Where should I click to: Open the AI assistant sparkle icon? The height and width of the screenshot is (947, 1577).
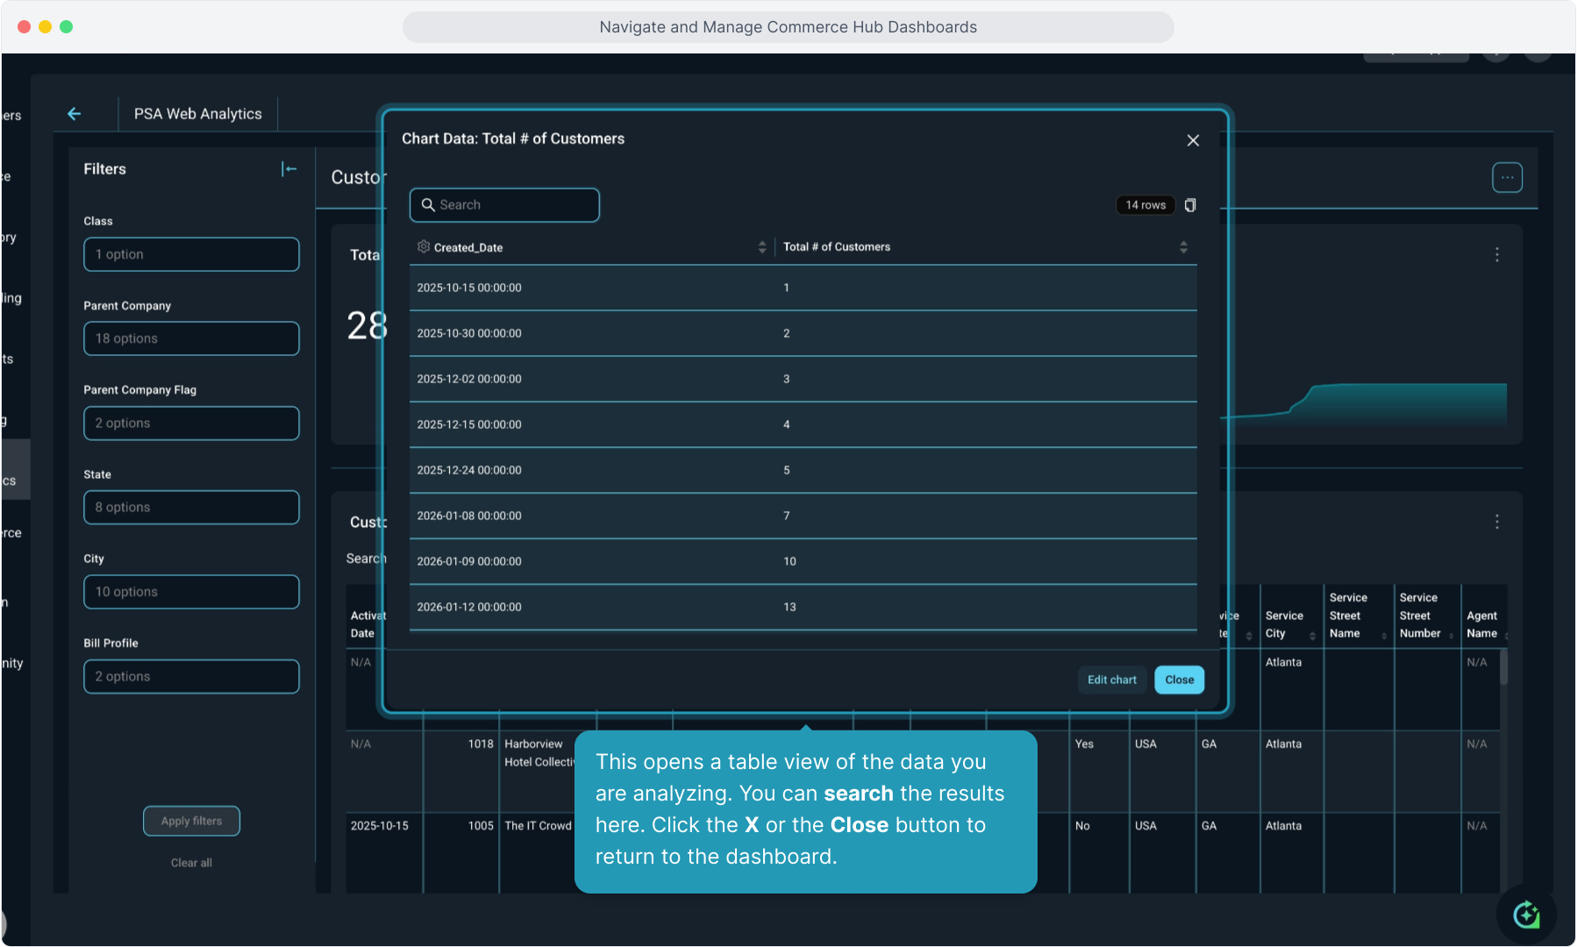coord(1526,915)
